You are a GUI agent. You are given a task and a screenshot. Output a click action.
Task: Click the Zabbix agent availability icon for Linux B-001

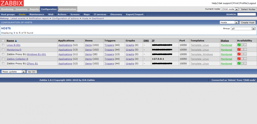point(239,45)
